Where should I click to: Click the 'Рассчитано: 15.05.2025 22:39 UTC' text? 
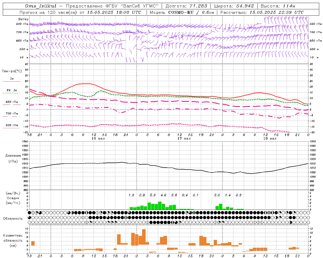tap(262, 12)
